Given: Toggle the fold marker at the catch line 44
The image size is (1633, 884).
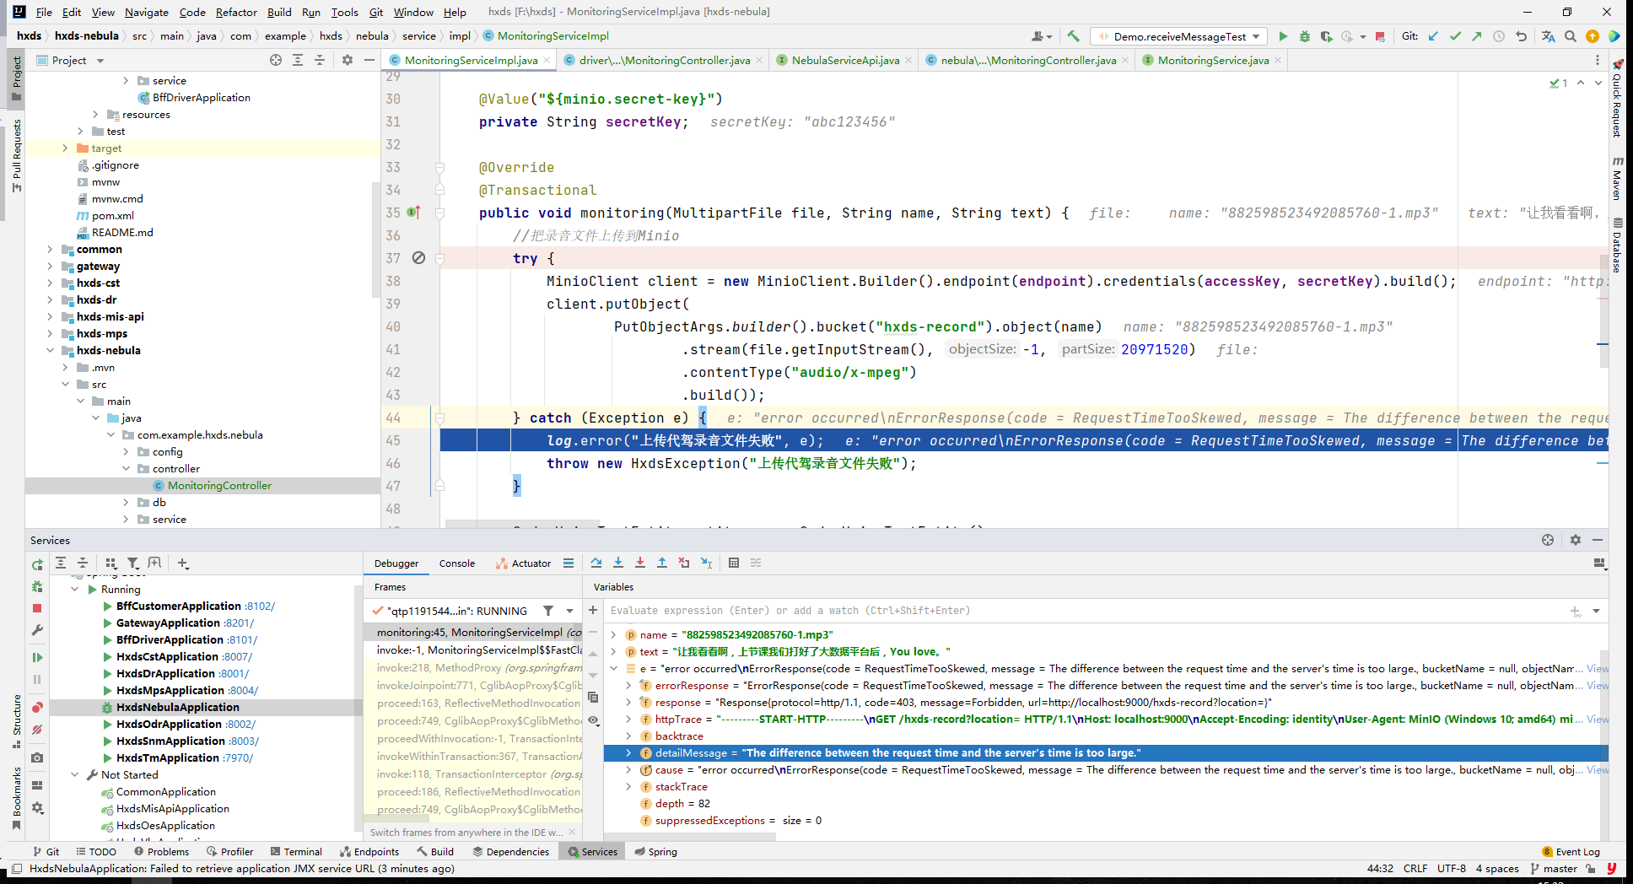Looking at the screenshot, I should tap(439, 418).
